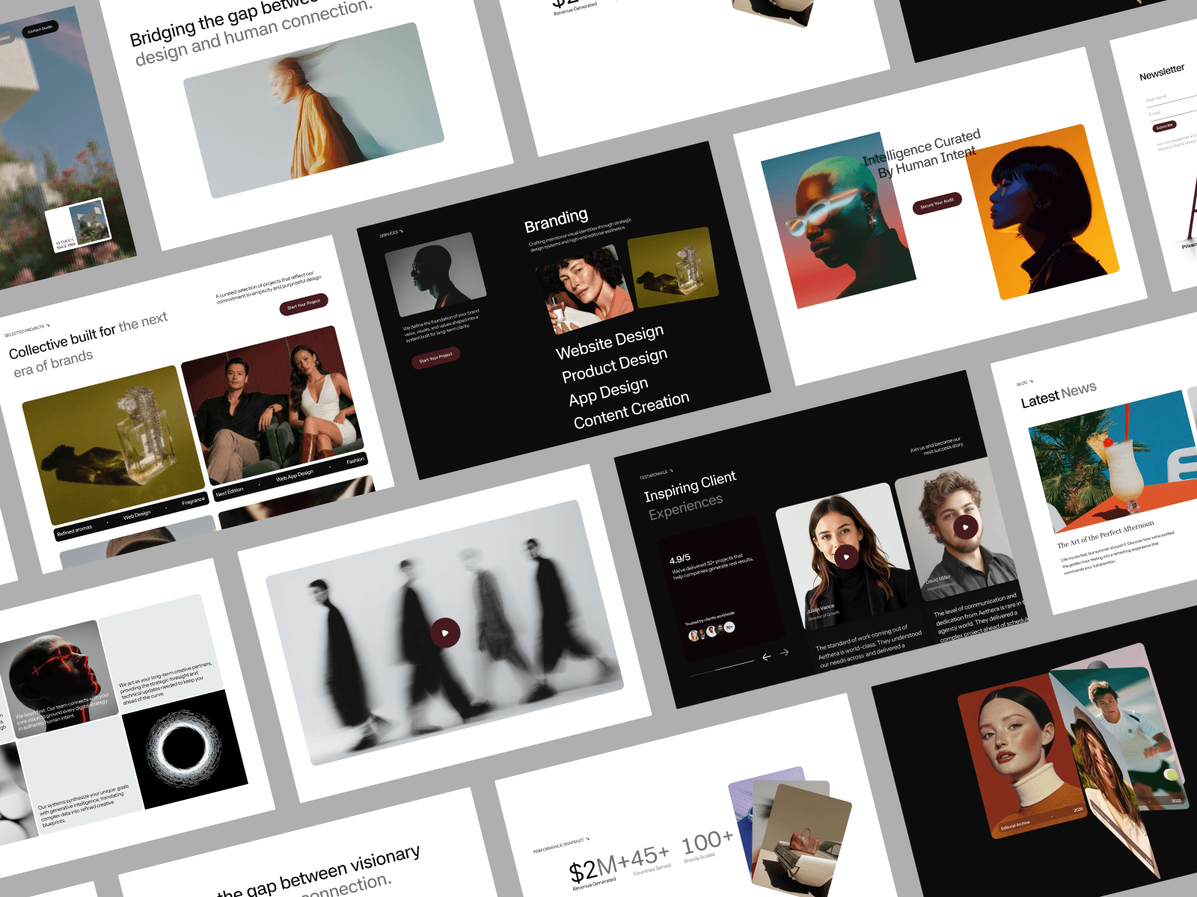Click "The Art of the Perfect Afternoon" title
Viewport: 1197px width, 897px height.
(x=1105, y=534)
